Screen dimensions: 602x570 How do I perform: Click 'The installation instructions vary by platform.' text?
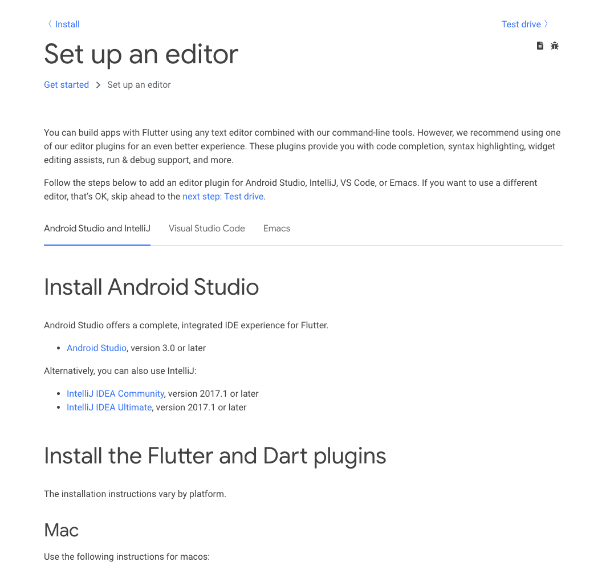[135, 494]
